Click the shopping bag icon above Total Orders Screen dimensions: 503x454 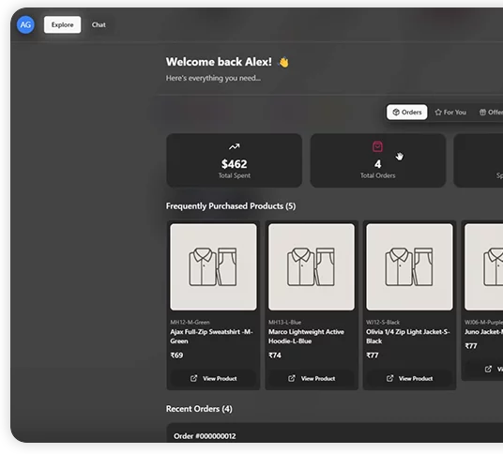(377, 146)
